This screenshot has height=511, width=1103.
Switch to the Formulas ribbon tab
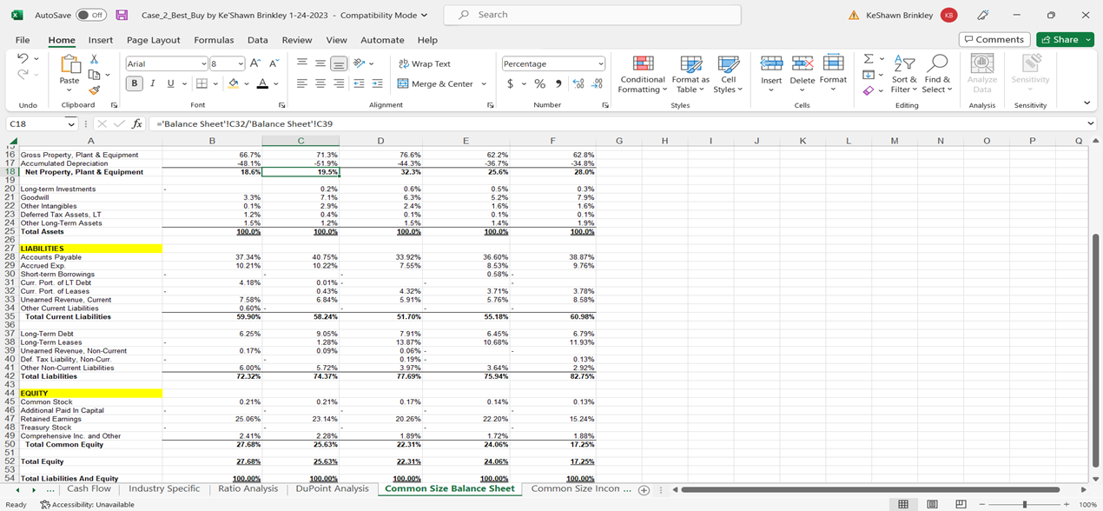(x=214, y=40)
